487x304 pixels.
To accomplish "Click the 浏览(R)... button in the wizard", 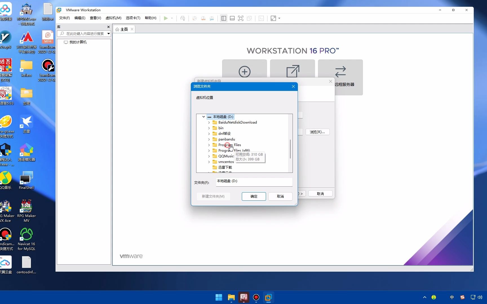I will tap(317, 132).
